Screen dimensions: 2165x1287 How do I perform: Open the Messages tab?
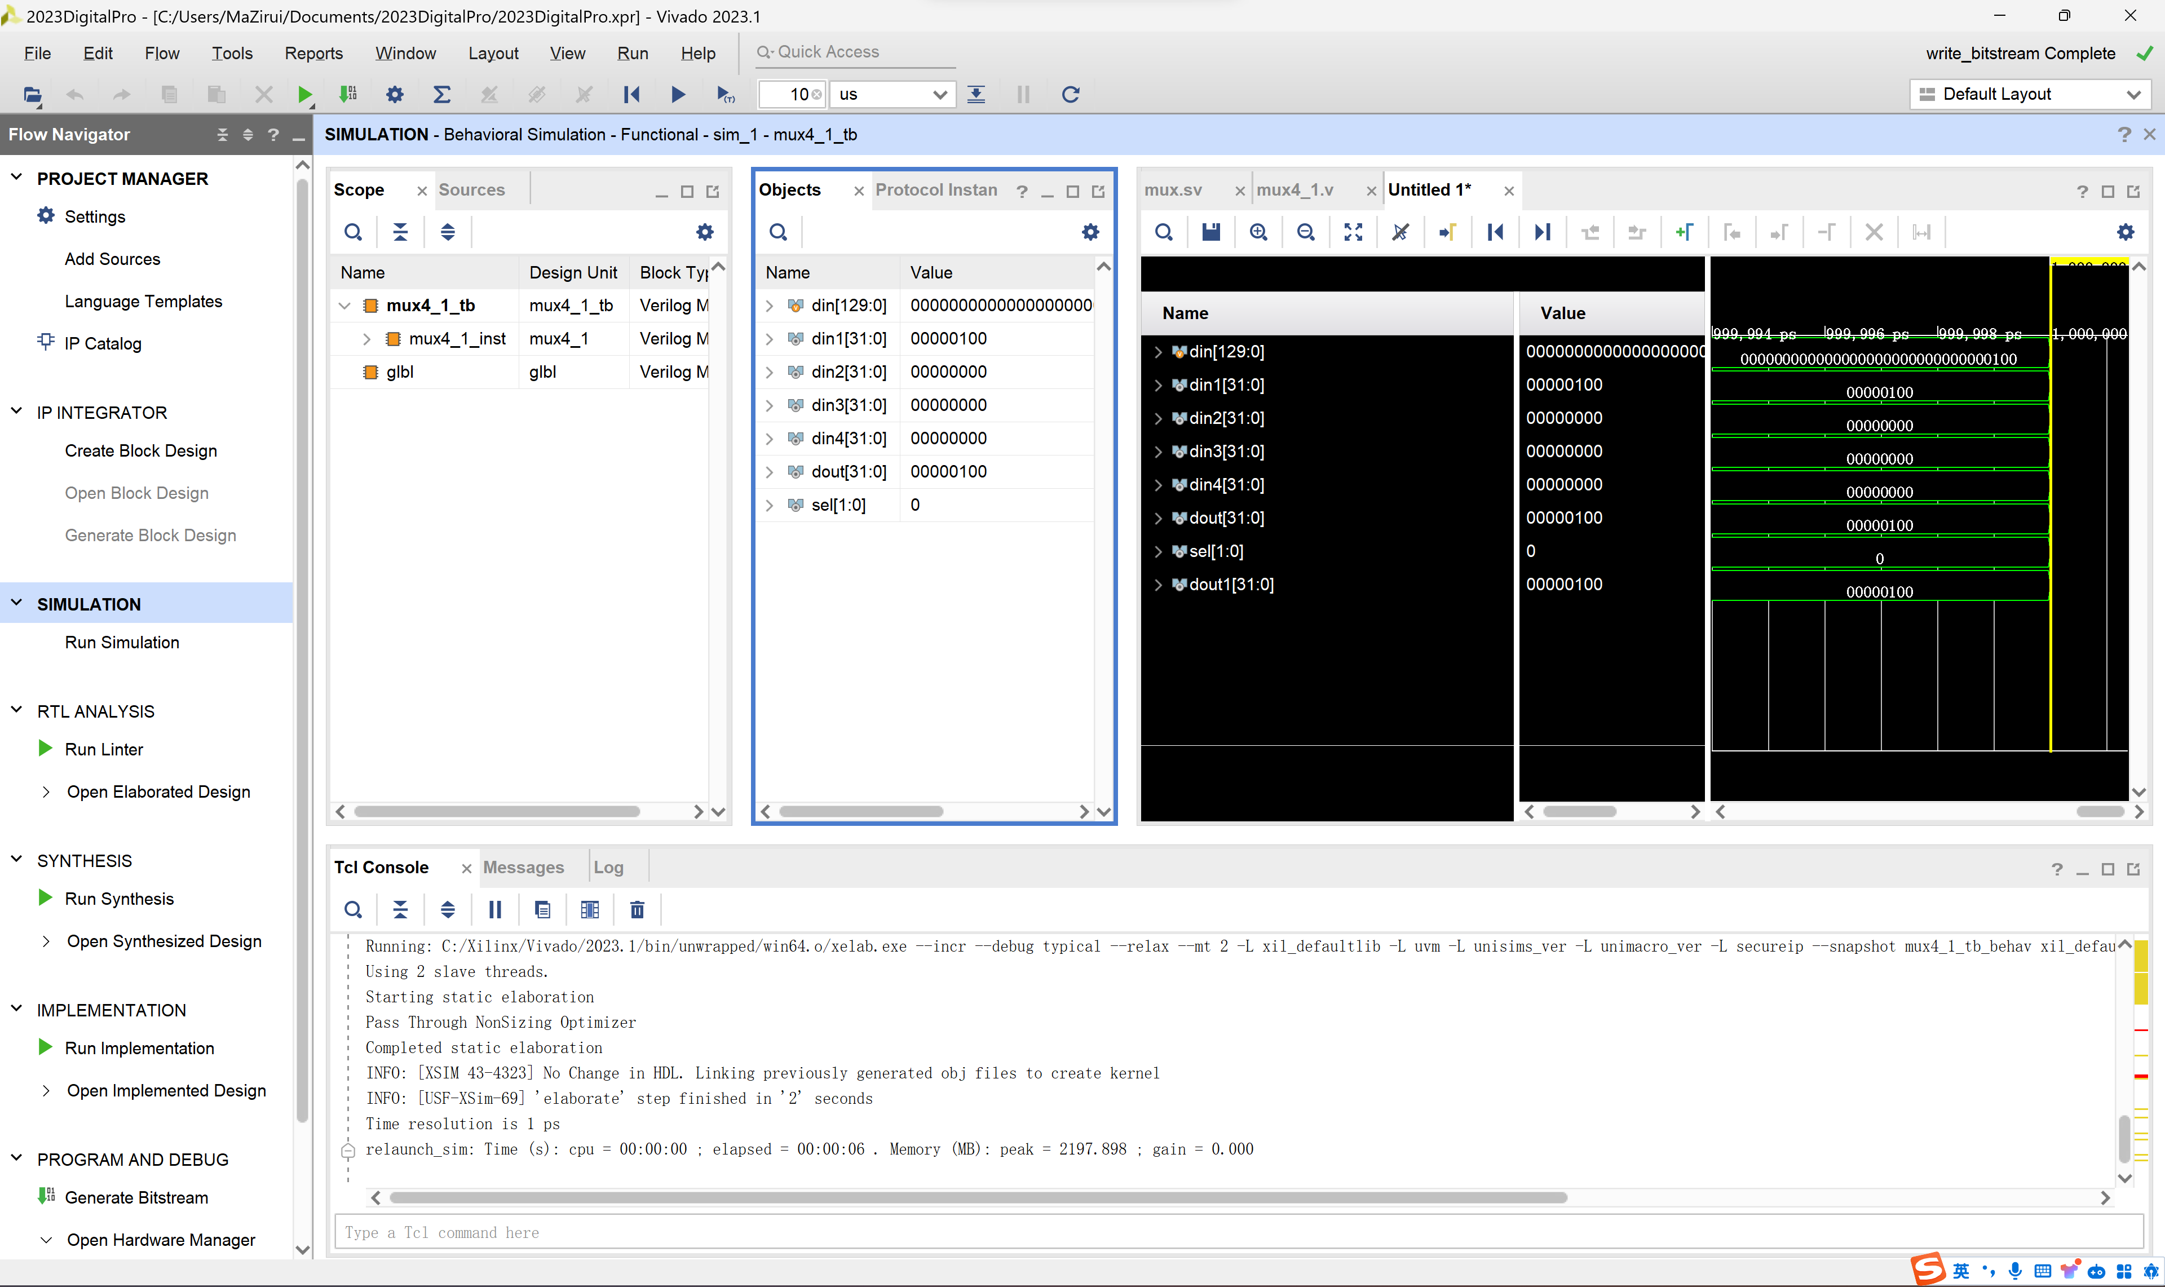523,867
